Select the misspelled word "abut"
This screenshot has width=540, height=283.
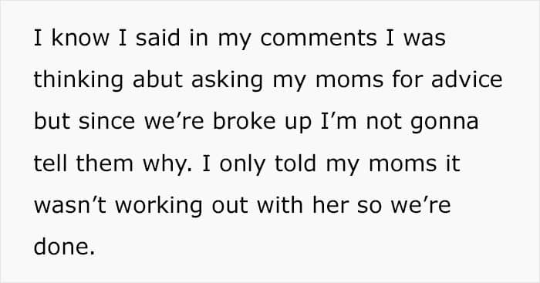point(157,79)
